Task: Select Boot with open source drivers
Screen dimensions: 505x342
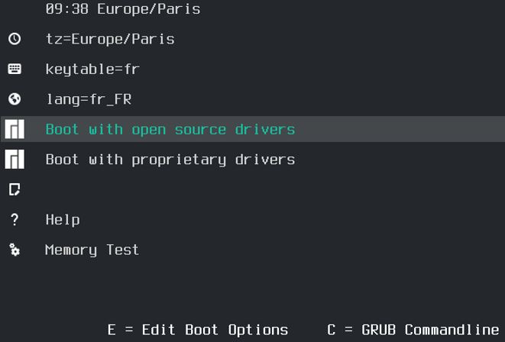Action: pyautogui.click(x=170, y=130)
